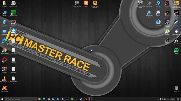Image resolution: width=181 pixels, height=101 pixels.
Task: Launch Avast Antivirus desktop shortcut
Action: click(5, 89)
